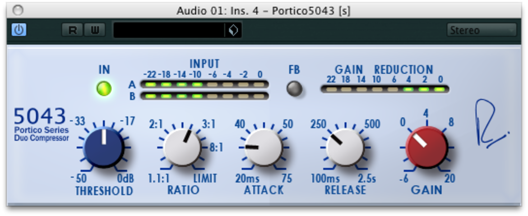Screen dimensions: 528x216
Task: Click the Attack time knob
Action: click(263, 147)
